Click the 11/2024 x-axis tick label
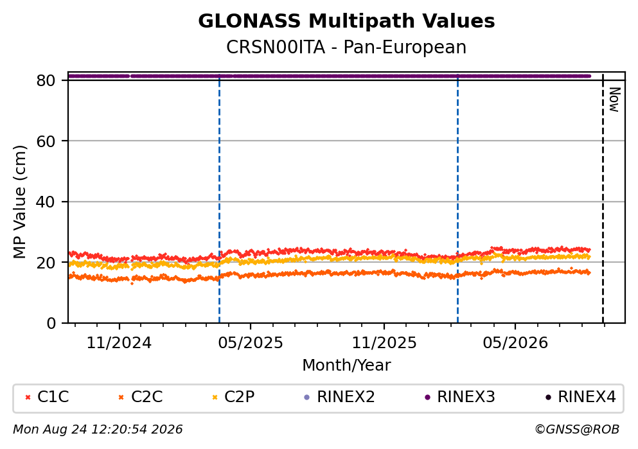The width and height of the screenshot is (638, 449). [119, 343]
